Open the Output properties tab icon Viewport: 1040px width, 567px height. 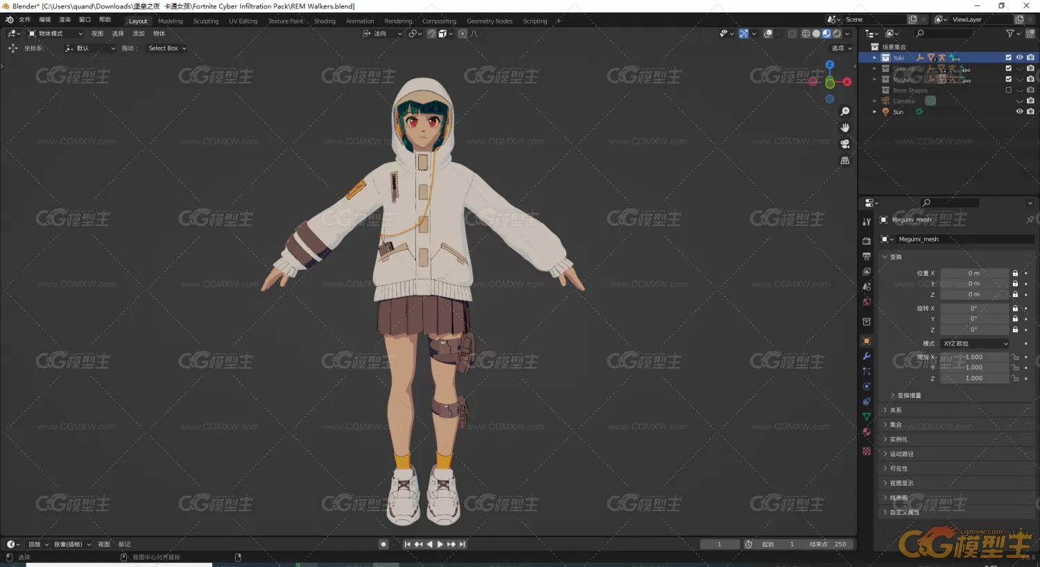pos(867,256)
